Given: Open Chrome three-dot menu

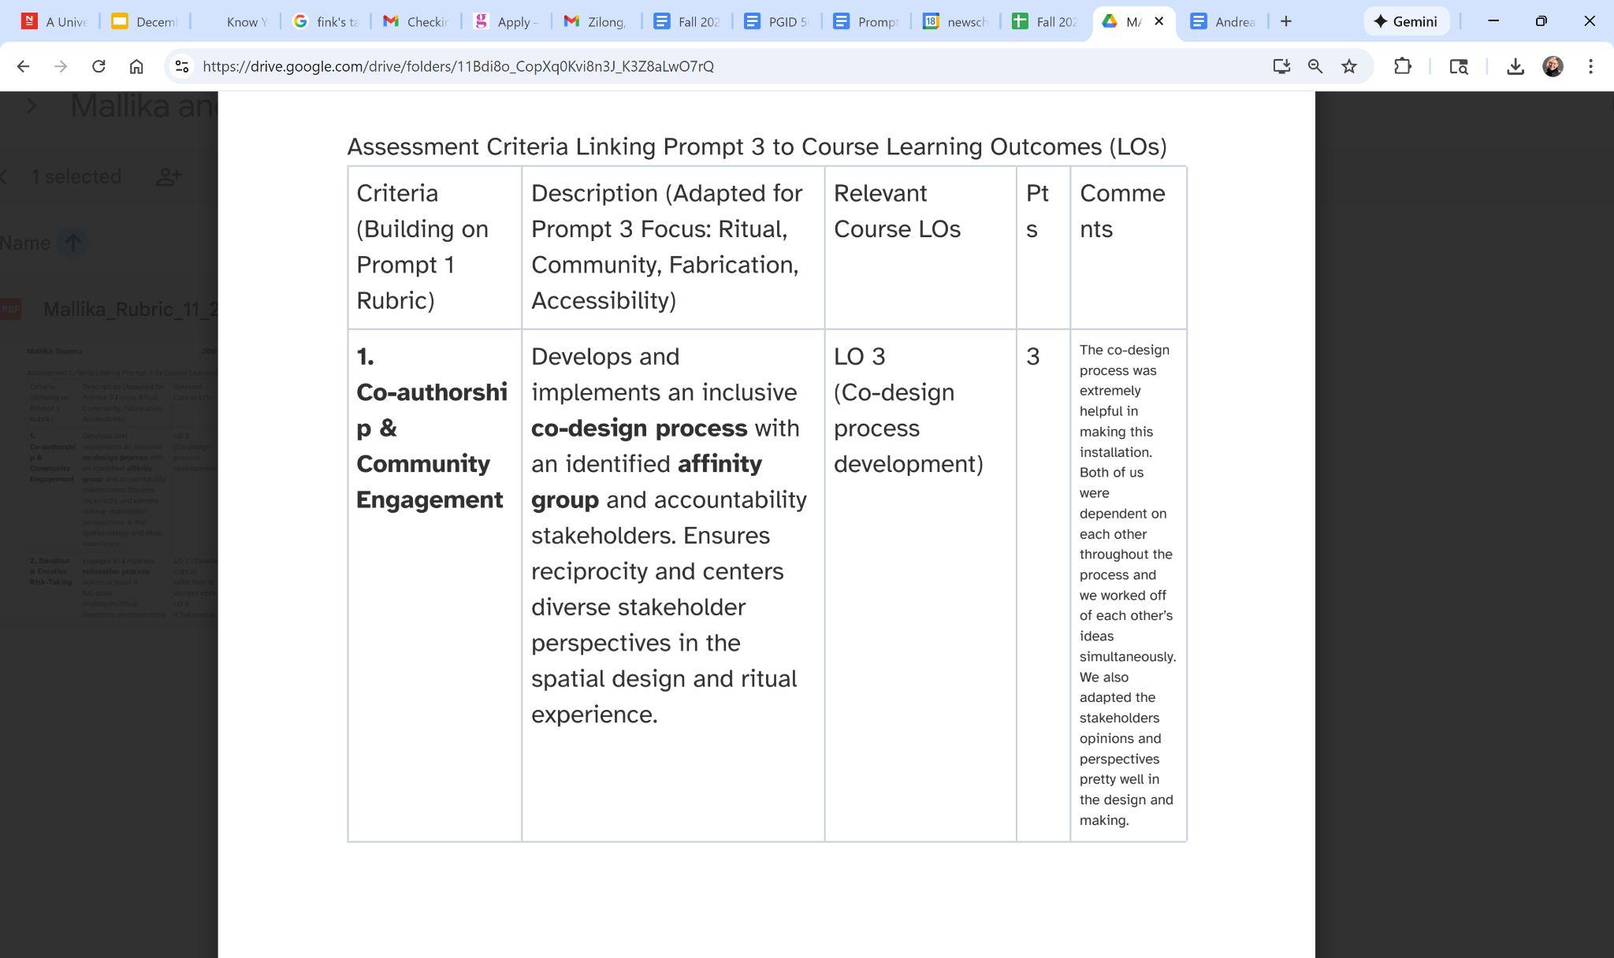Looking at the screenshot, I should click(x=1590, y=66).
